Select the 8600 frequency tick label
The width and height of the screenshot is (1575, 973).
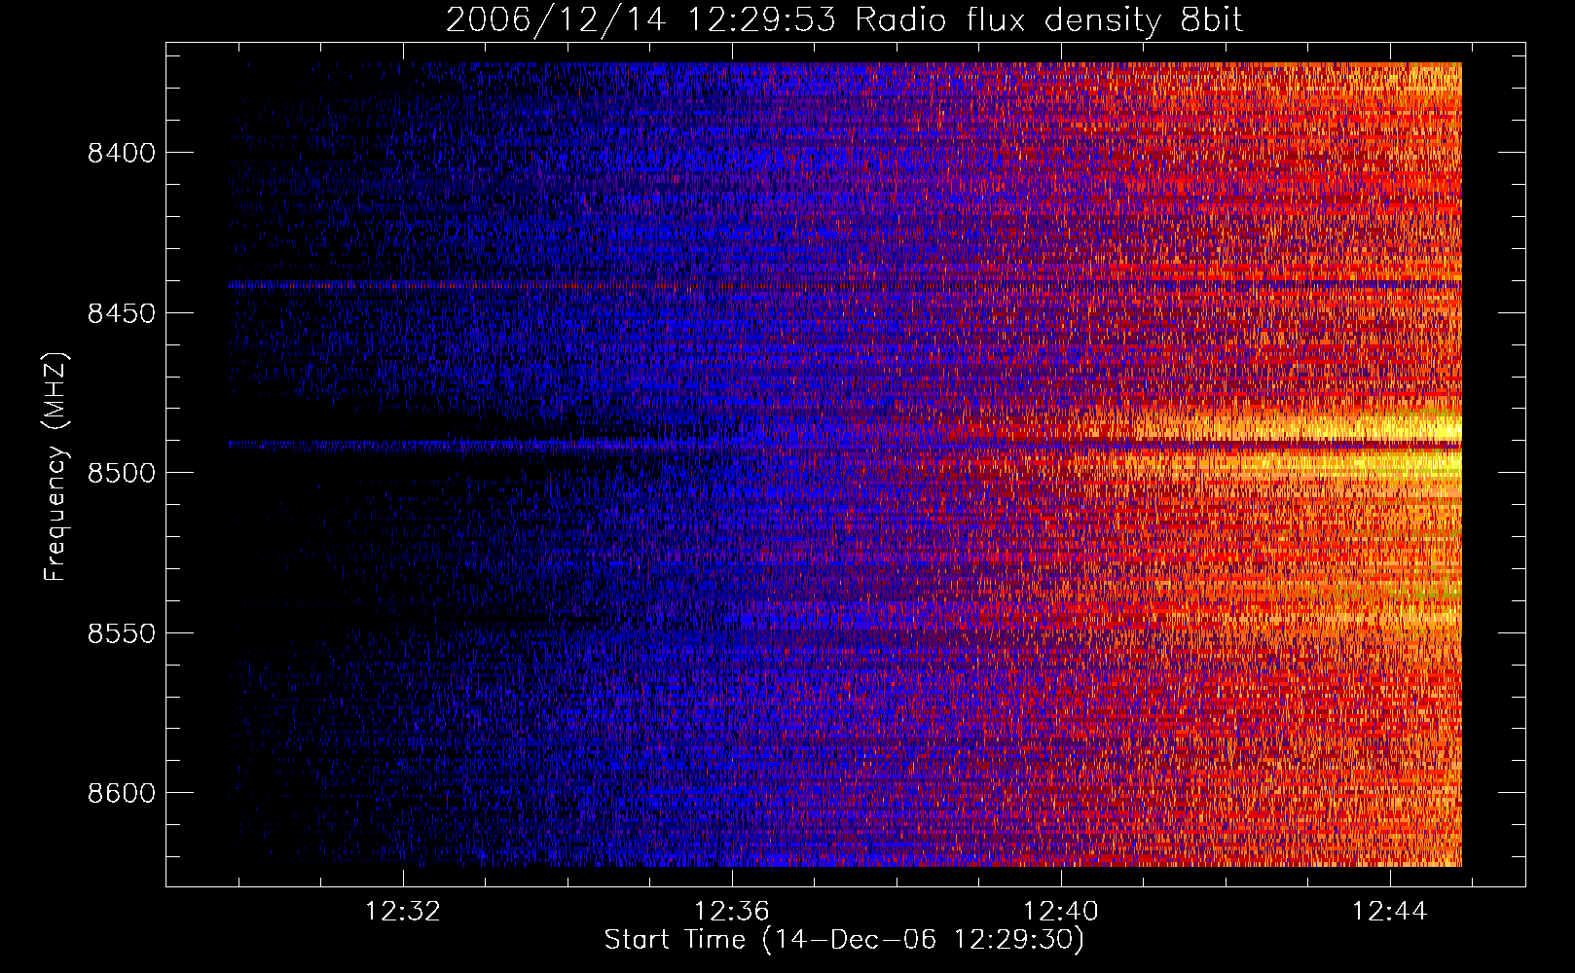pos(122,793)
